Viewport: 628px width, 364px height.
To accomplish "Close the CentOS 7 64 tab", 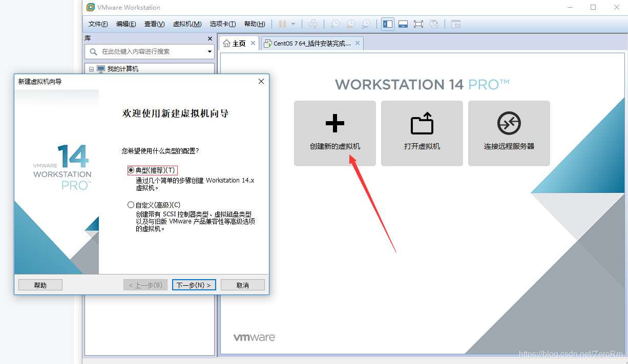I will (358, 43).
